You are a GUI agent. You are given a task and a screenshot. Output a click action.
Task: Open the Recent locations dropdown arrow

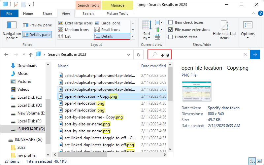click(24, 54)
